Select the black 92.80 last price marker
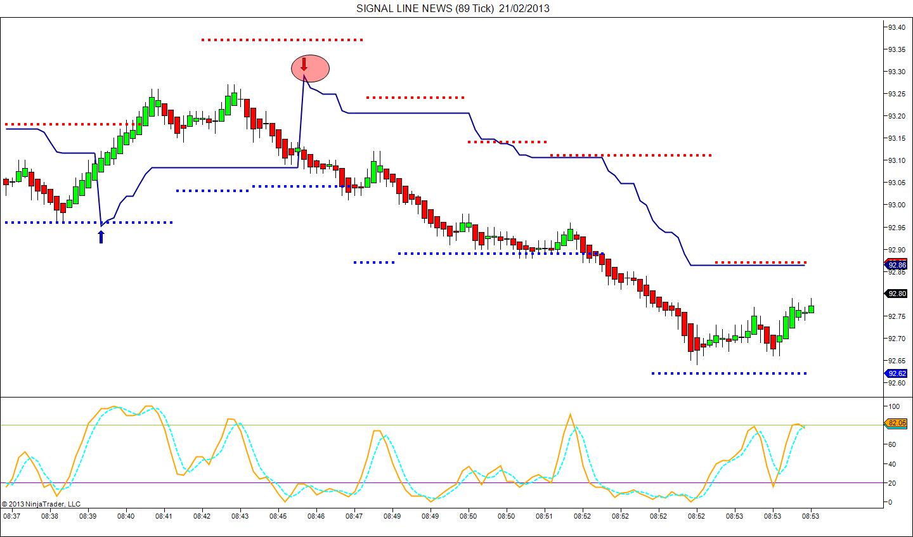Screen dimensions: 913x537 [895, 294]
